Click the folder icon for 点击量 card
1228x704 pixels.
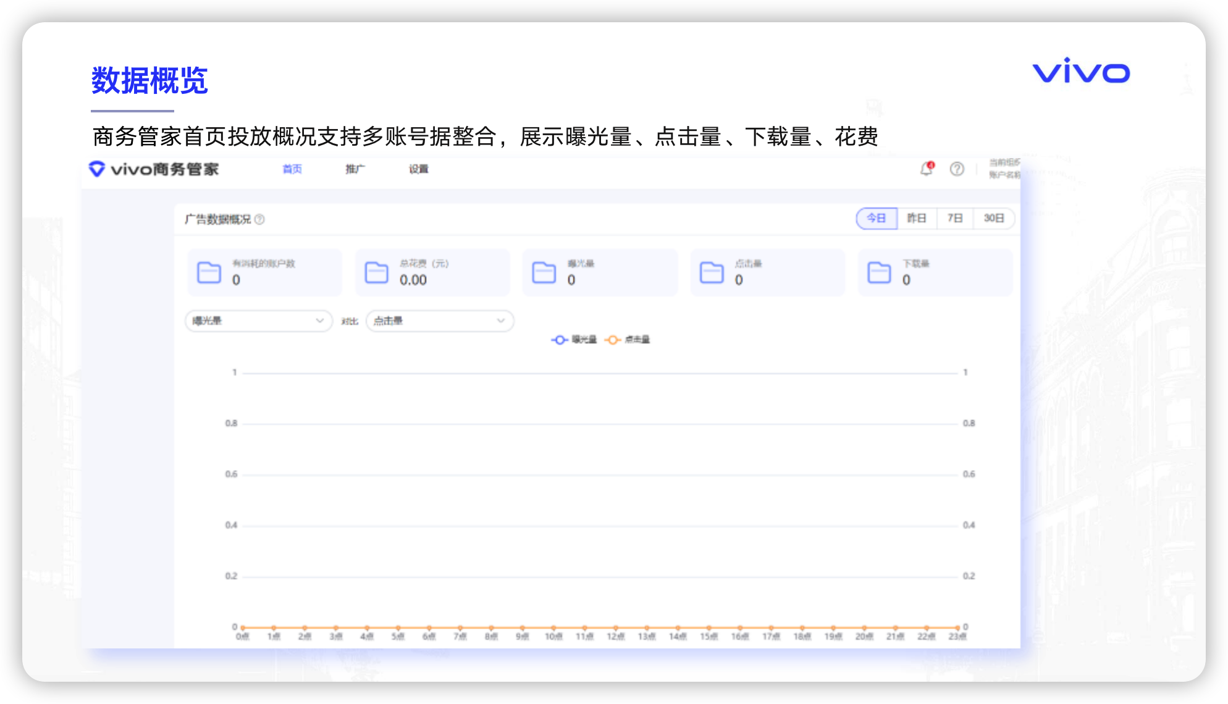point(712,272)
